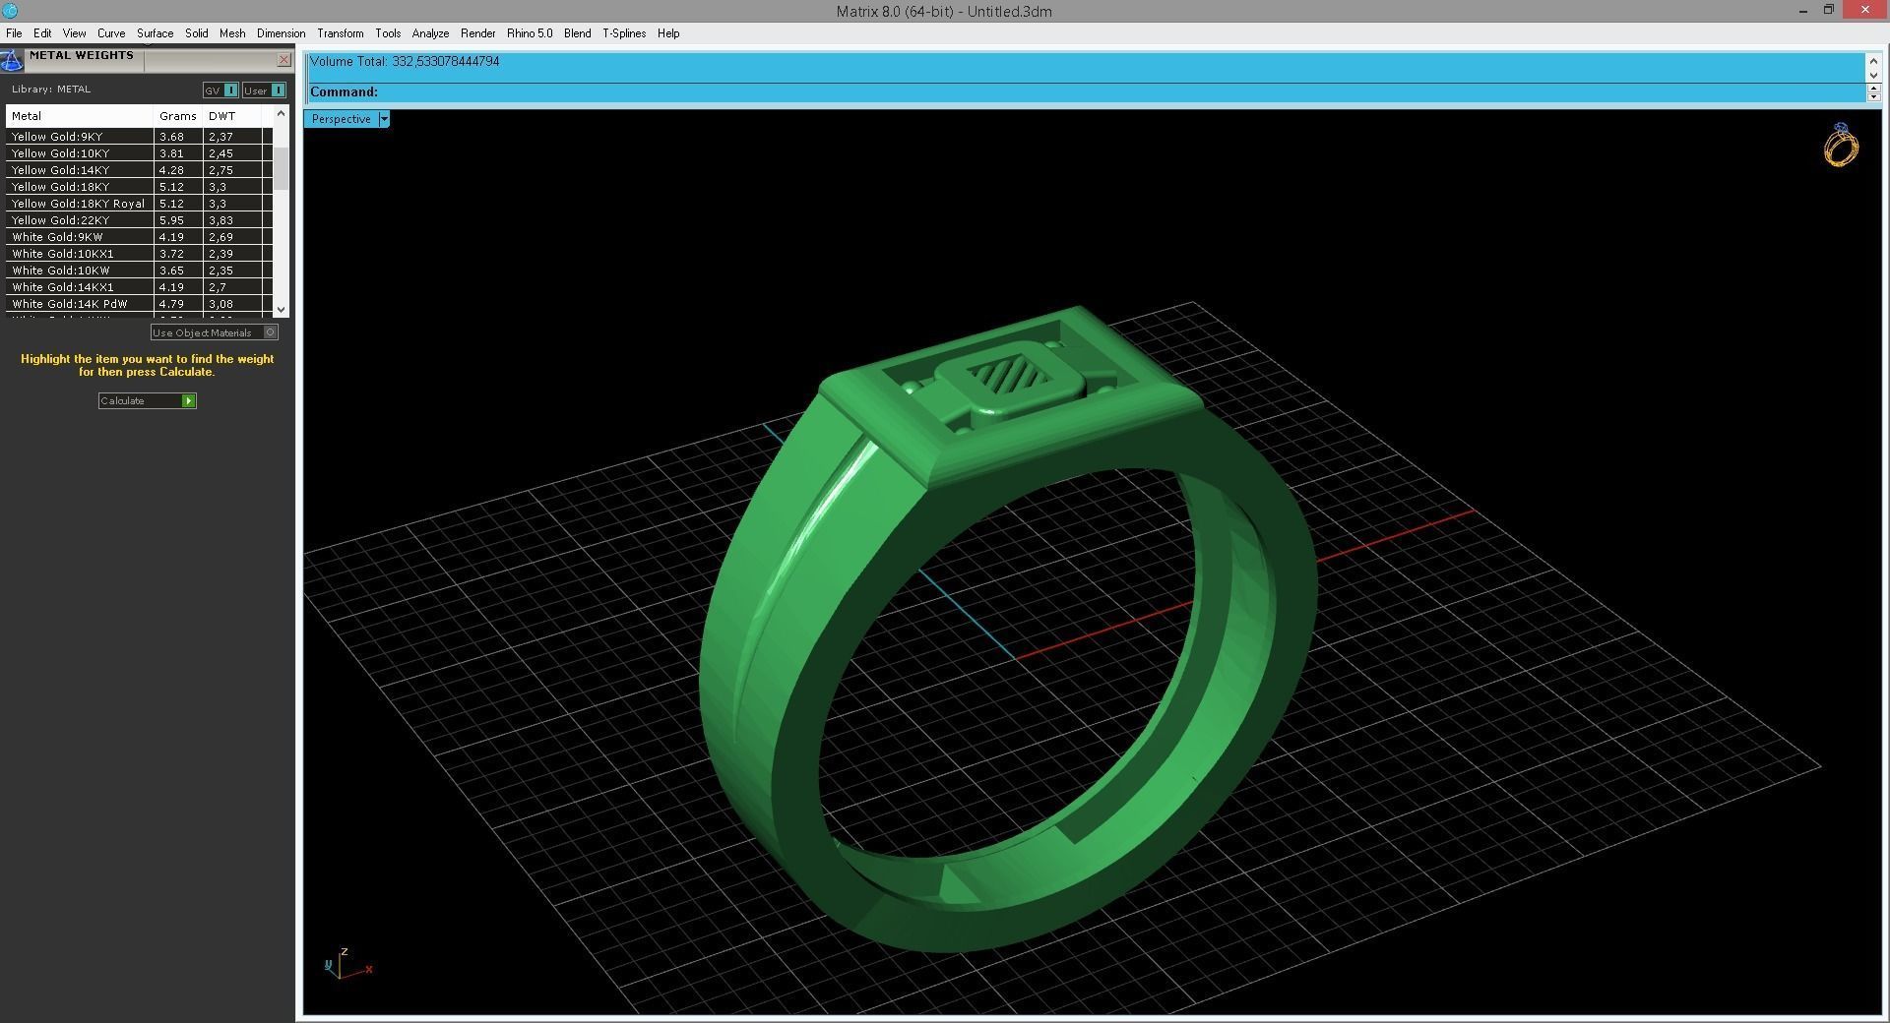The width and height of the screenshot is (1890, 1023).
Task: Click the 5.95 grams value
Action: [x=172, y=220]
